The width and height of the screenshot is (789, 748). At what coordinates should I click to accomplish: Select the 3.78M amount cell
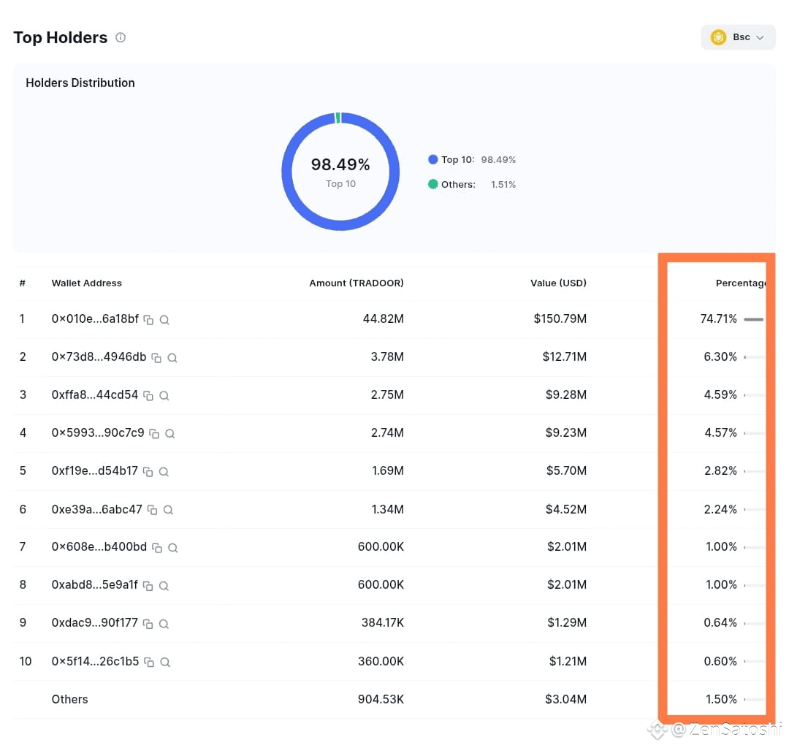click(x=387, y=356)
